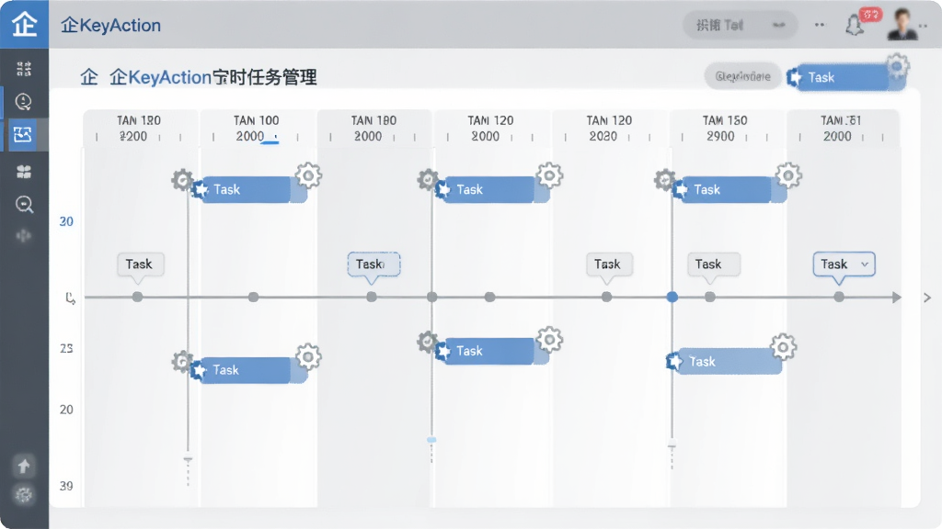Image resolution: width=942 pixels, height=529 pixels.
Task: Open the settings gear at the sidebar bottom
Action: coord(24,495)
